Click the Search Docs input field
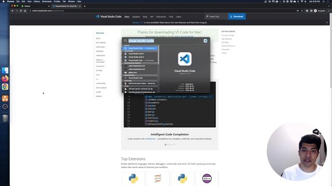Screen dimensions: 332x186 tap(216, 17)
